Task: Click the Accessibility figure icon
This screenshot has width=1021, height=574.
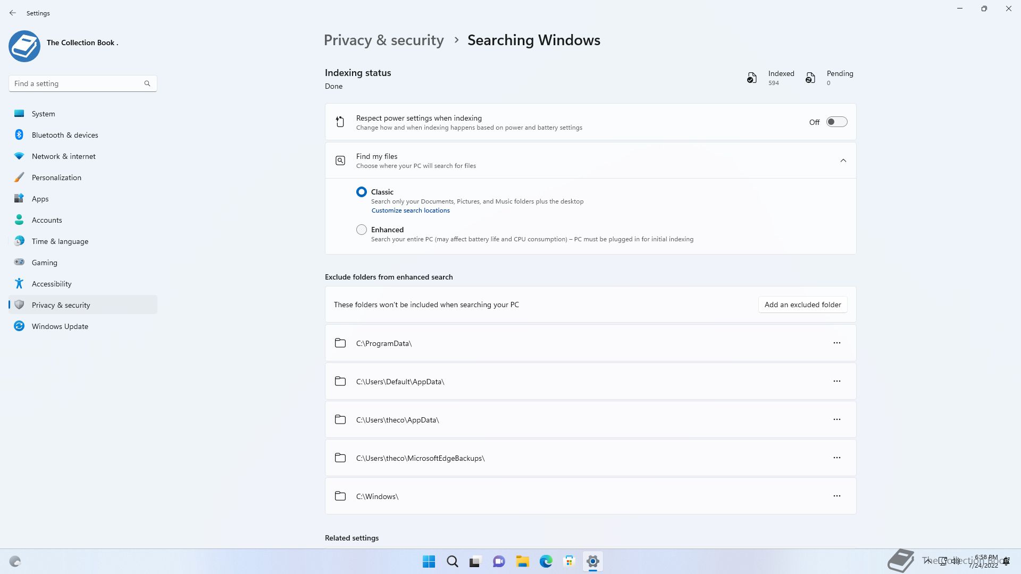Action: pyautogui.click(x=19, y=283)
